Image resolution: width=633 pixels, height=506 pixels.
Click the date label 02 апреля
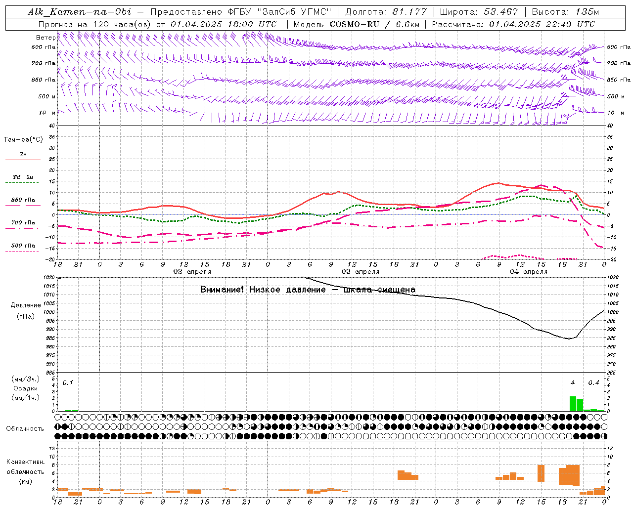[x=192, y=272]
